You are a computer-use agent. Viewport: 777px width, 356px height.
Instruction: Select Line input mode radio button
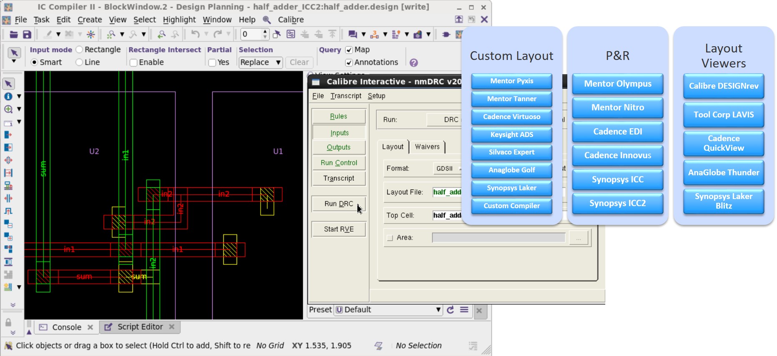click(x=79, y=62)
